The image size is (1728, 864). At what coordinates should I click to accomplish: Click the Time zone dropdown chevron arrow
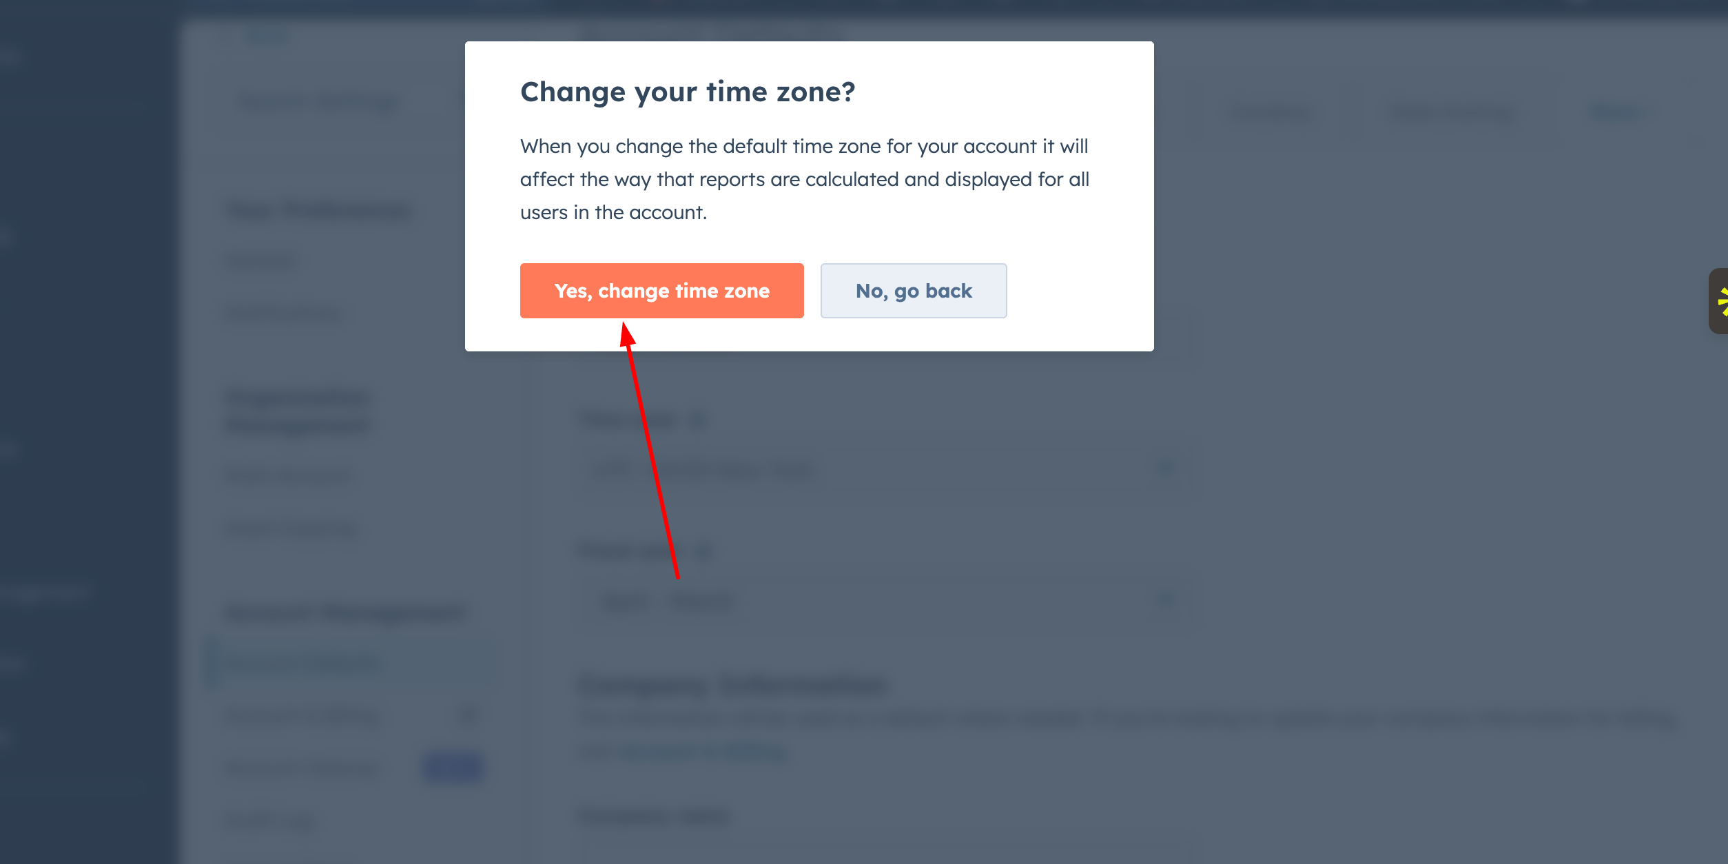1165,469
